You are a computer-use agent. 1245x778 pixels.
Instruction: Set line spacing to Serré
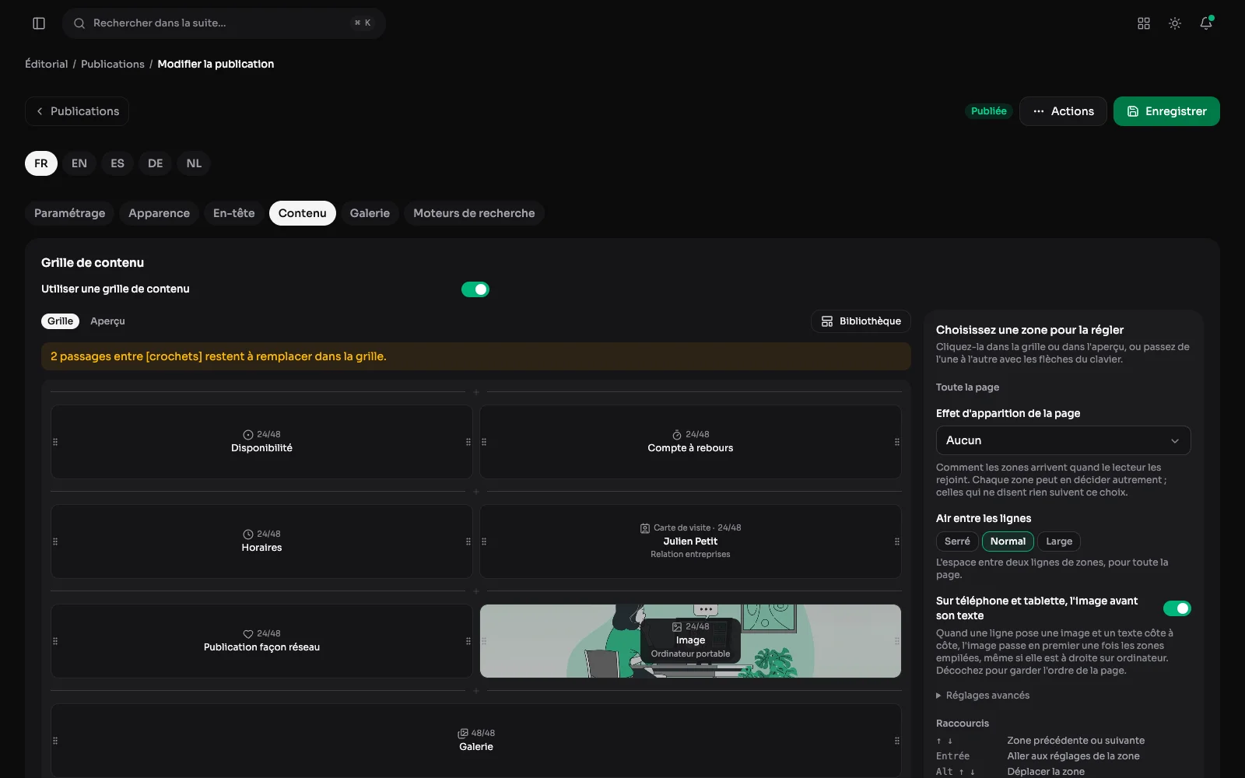957,541
